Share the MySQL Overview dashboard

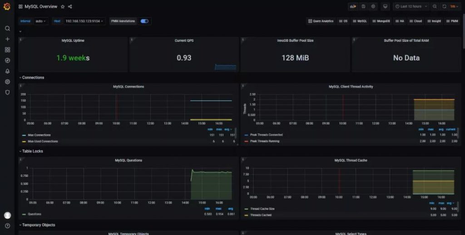[x=70, y=6]
